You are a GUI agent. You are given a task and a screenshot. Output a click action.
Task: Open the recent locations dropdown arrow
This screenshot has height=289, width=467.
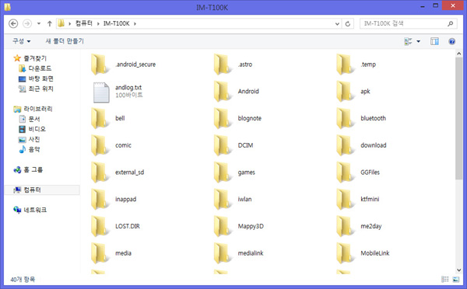tap(39, 24)
